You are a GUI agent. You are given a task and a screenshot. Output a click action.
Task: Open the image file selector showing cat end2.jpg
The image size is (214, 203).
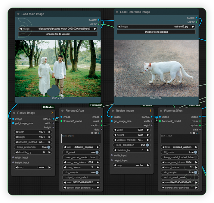pos(156,27)
